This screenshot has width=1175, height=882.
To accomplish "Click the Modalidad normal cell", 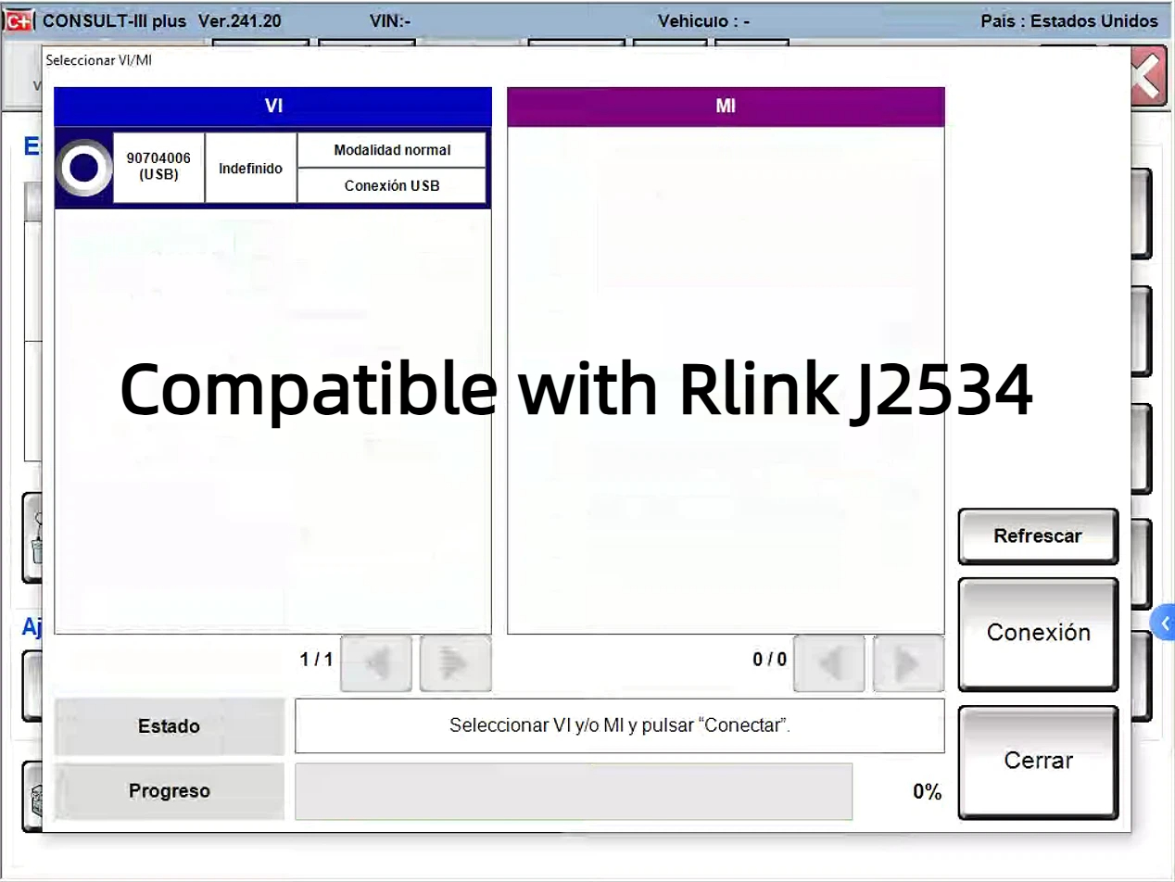I will tap(392, 150).
